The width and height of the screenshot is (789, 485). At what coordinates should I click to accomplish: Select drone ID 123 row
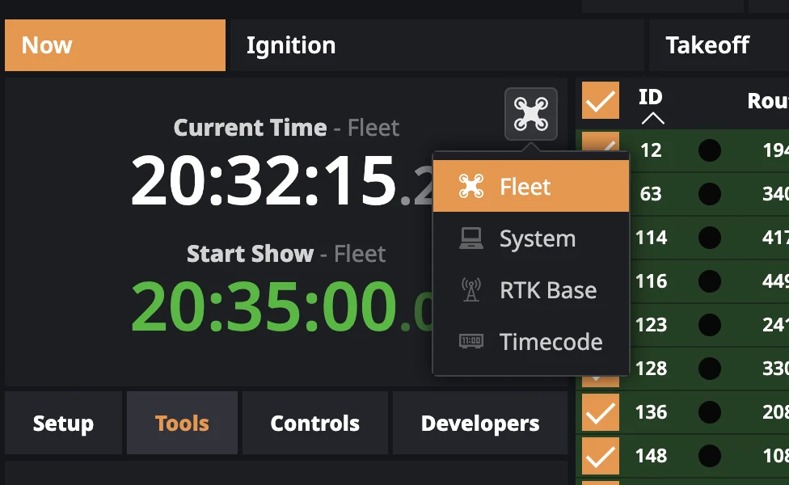pyautogui.click(x=651, y=325)
